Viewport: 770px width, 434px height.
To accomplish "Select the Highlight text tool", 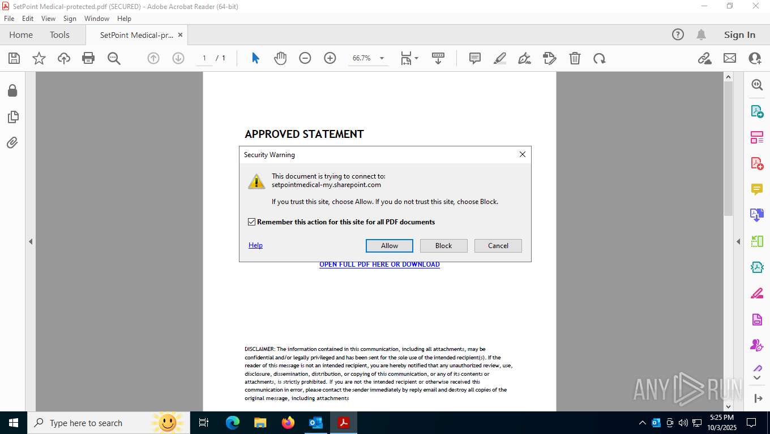I will (500, 58).
